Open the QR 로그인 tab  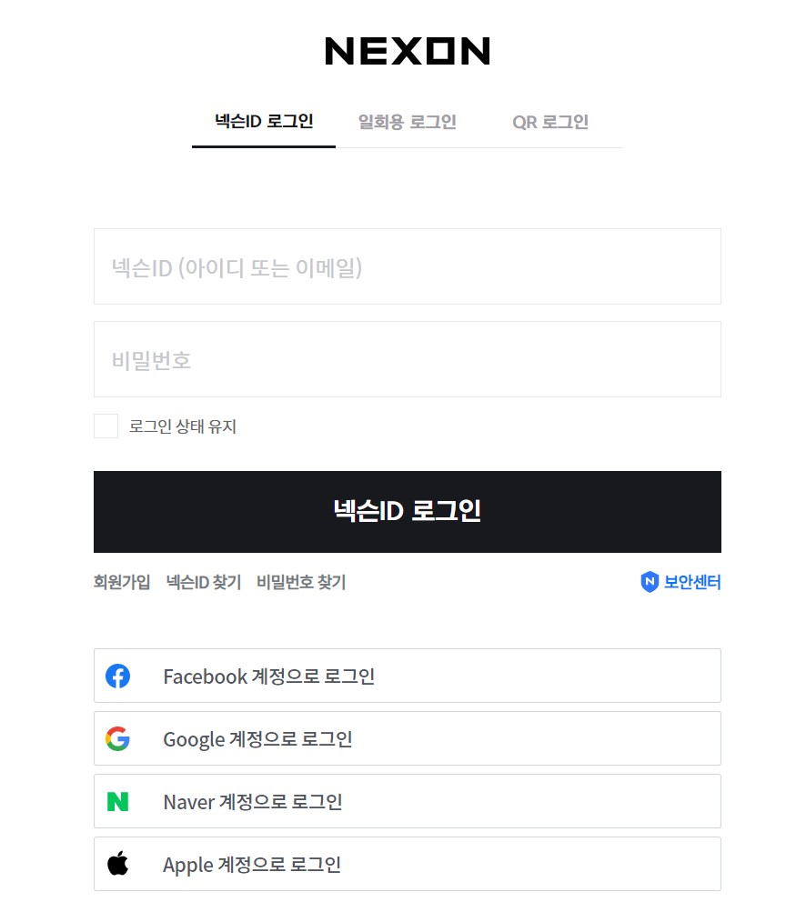click(550, 122)
